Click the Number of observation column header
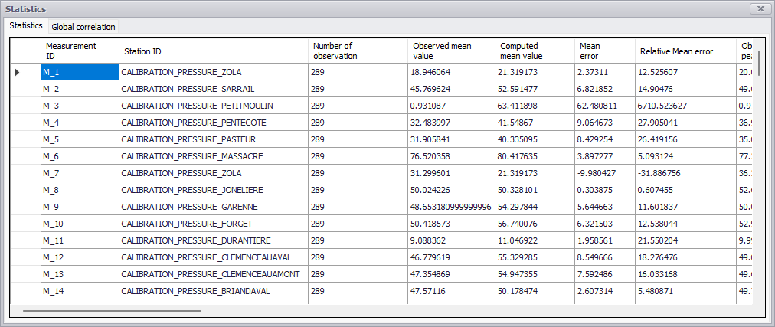The width and height of the screenshot is (775, 327). pyautogui.click(x=358, y=51)
